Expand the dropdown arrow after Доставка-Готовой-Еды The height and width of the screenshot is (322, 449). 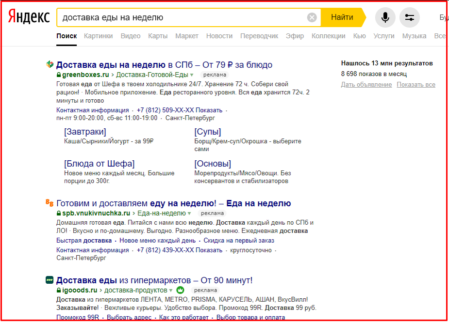[192, 75]
